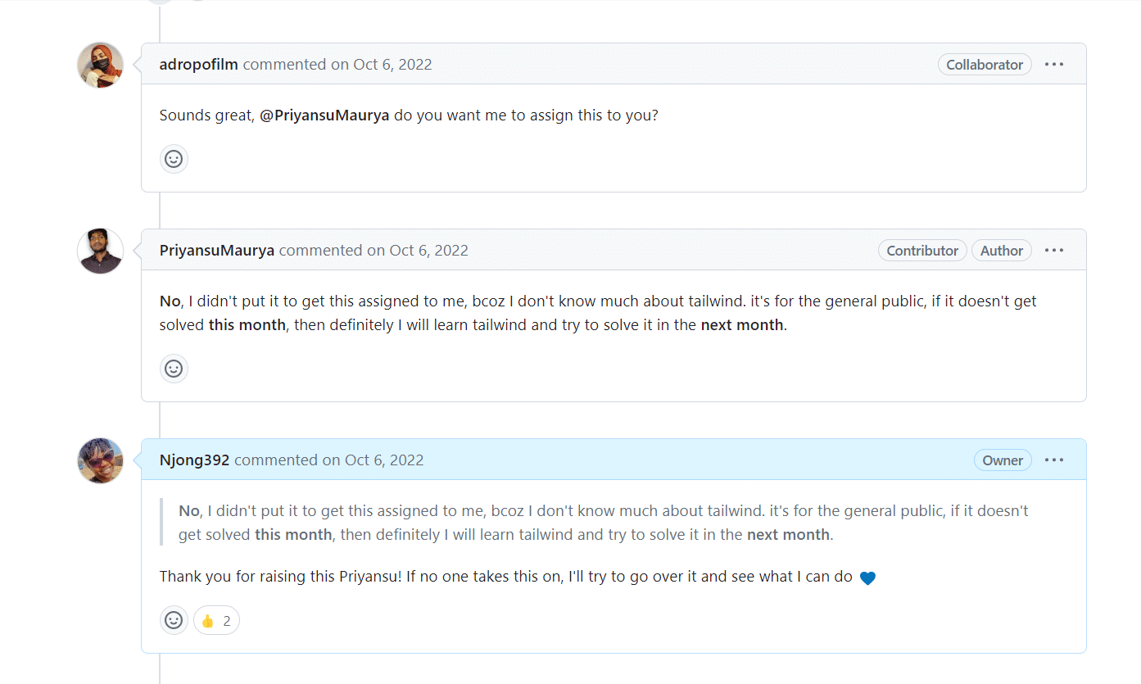Open the Collaborator badge dropdown options
Viewport: 1141px width, 684px height.
[985, 64]
